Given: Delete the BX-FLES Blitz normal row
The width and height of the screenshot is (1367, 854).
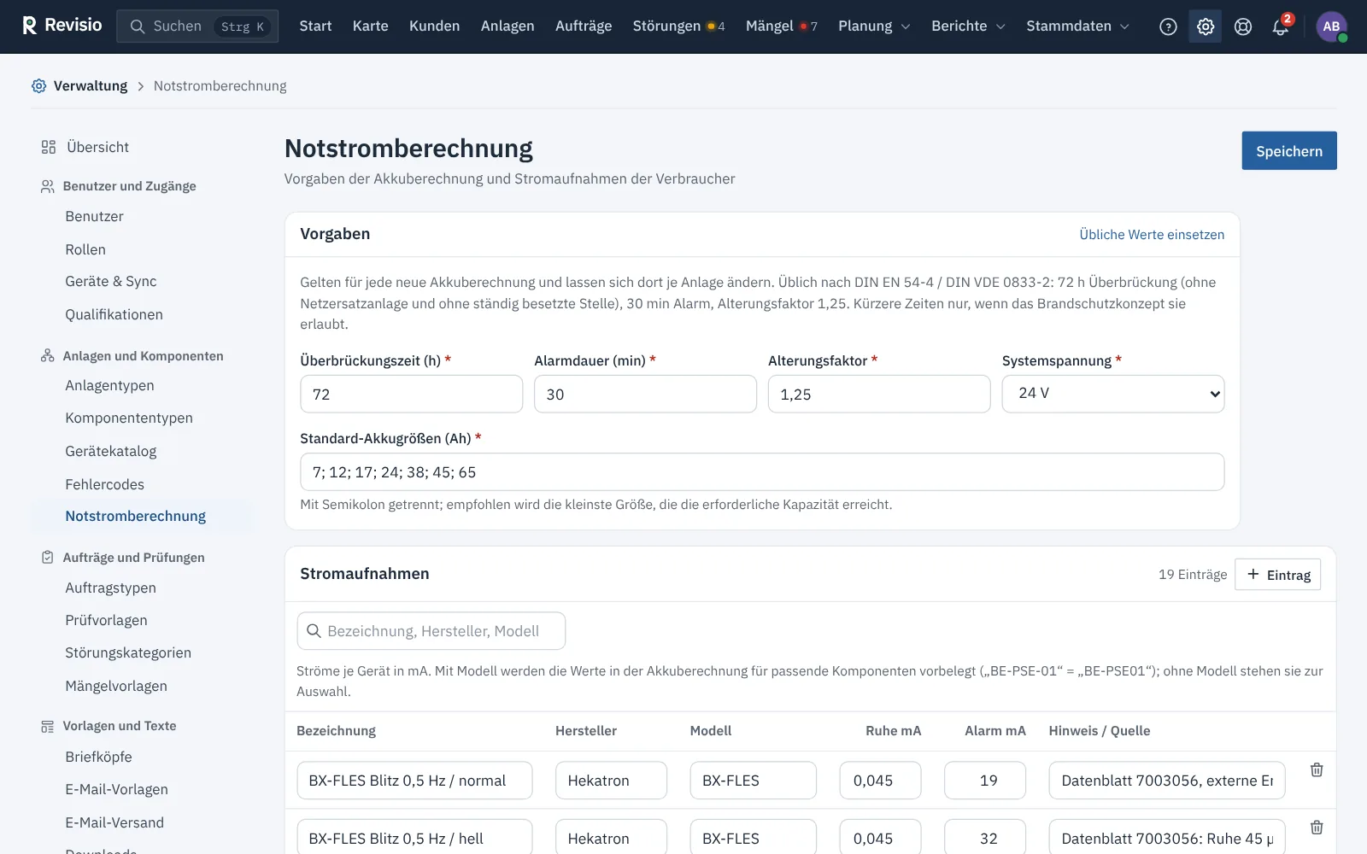Looking at the screenshot, I should coord(1317,769).
